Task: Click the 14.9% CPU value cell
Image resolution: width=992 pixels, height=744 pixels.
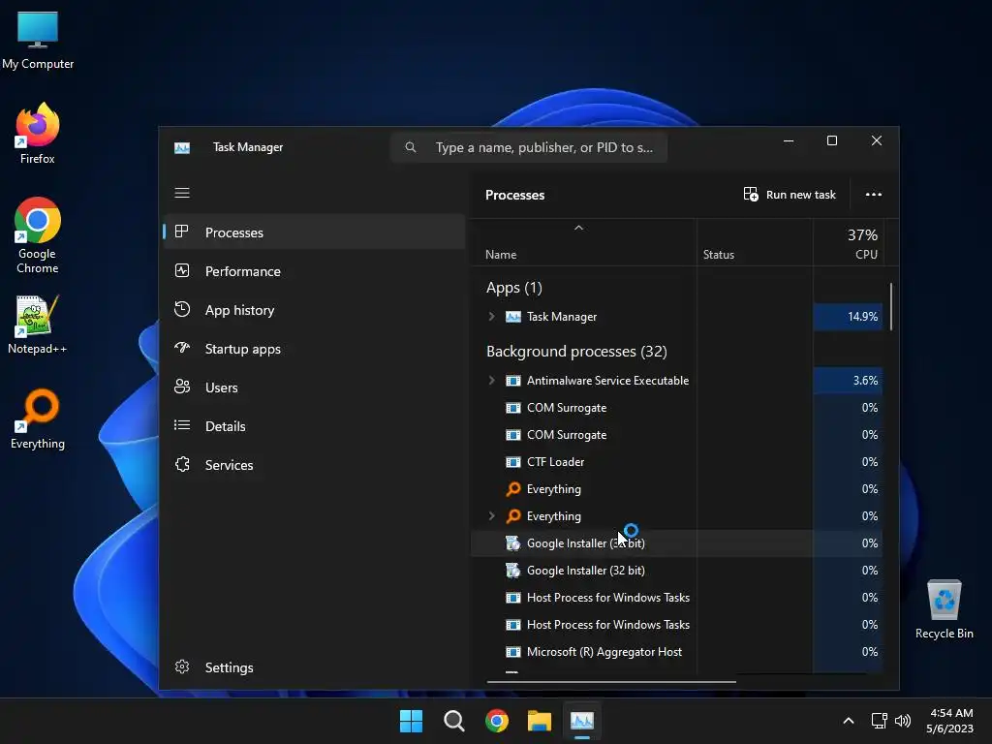Action: click(x=848, y=317)
